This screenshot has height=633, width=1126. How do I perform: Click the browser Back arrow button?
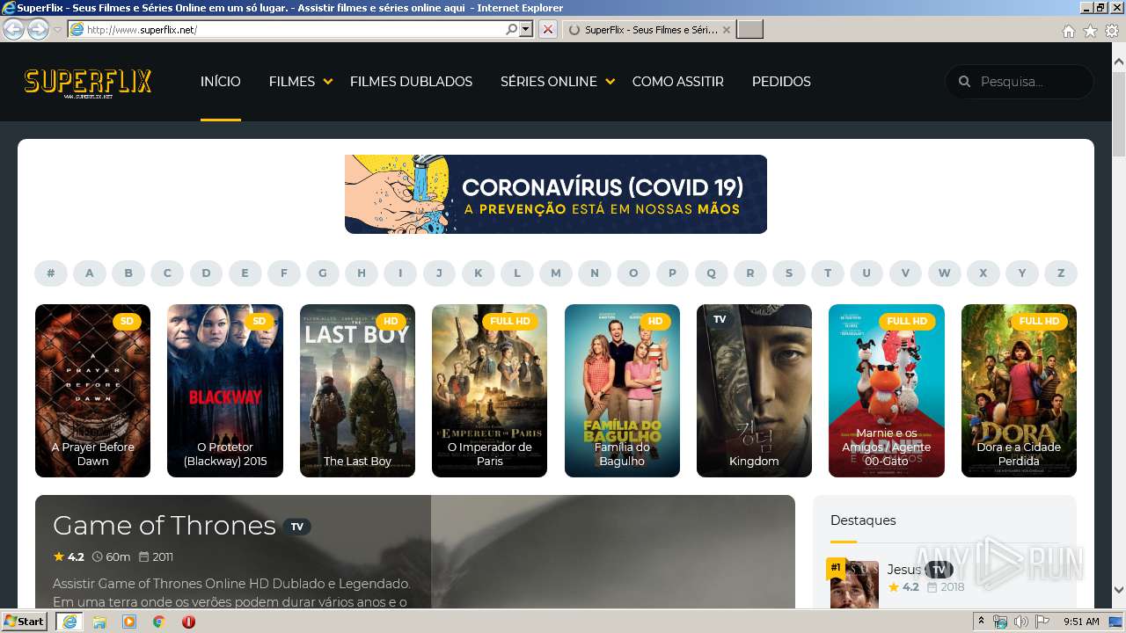13,29
